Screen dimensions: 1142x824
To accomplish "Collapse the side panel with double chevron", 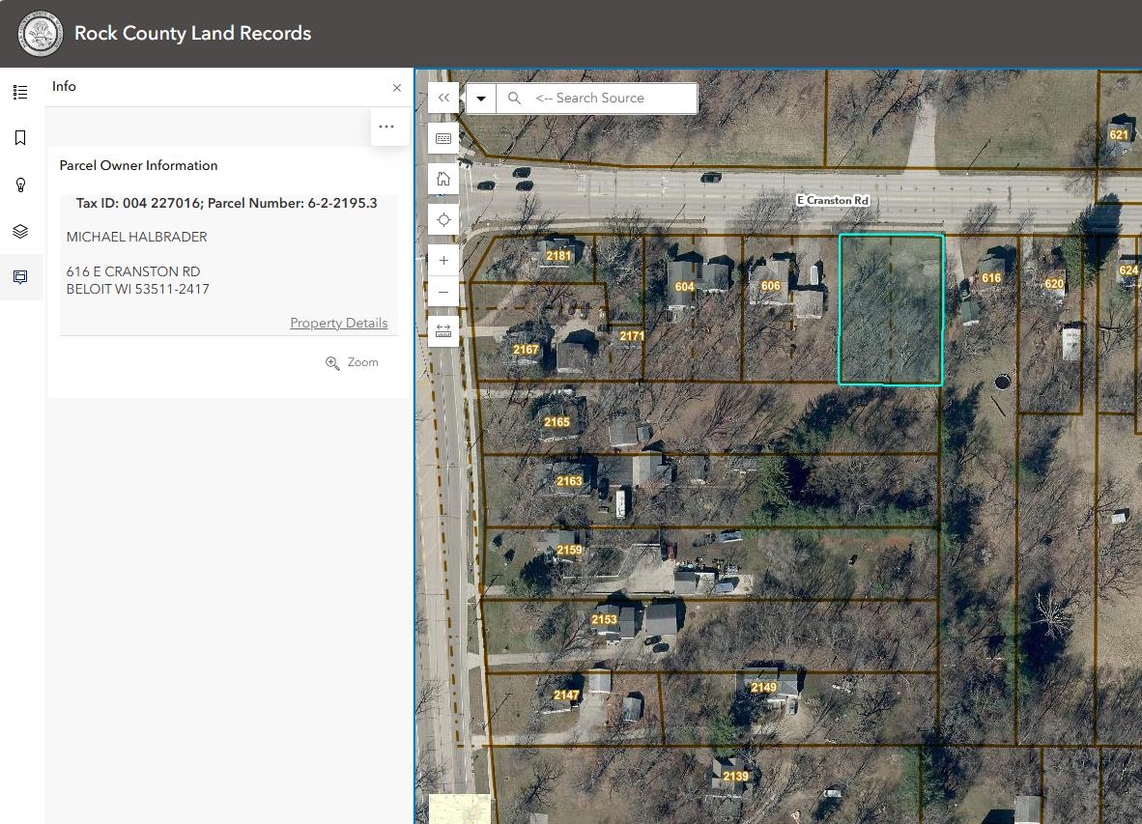I will coord(443,98).
